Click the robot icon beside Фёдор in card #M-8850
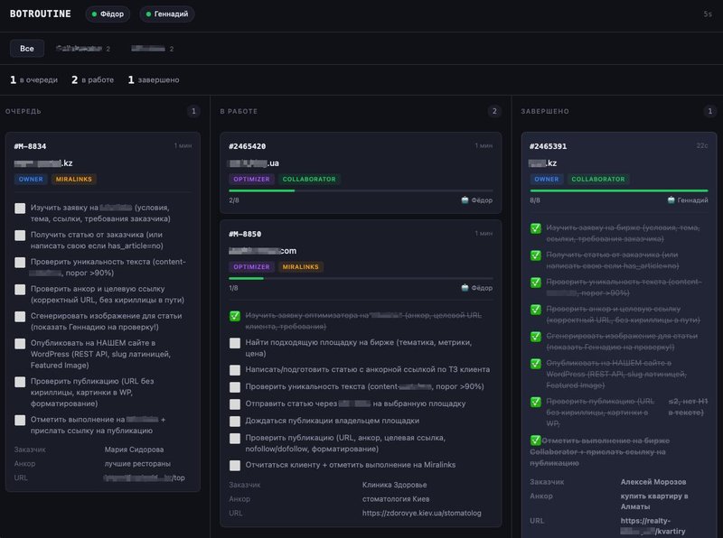 click(465, 287)
